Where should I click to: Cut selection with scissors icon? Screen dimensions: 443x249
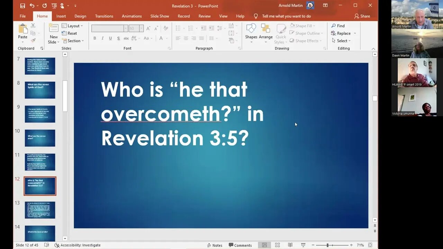point(33,26)
